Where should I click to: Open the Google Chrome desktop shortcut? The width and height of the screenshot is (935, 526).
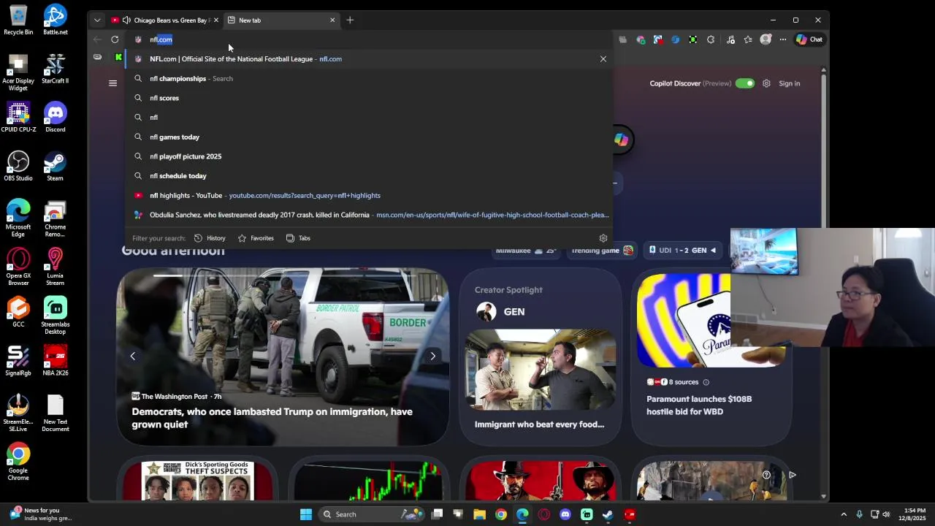[x=18, y=462]
